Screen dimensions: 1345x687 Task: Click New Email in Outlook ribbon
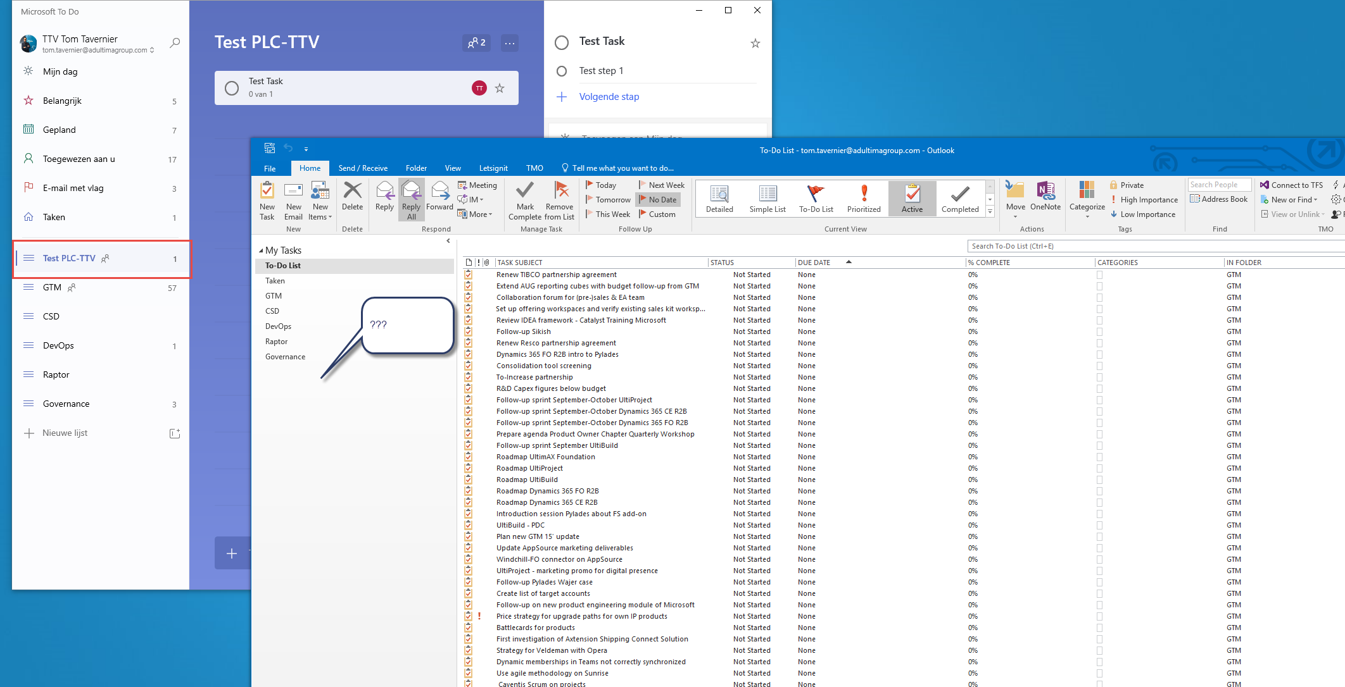coord(293,201)
